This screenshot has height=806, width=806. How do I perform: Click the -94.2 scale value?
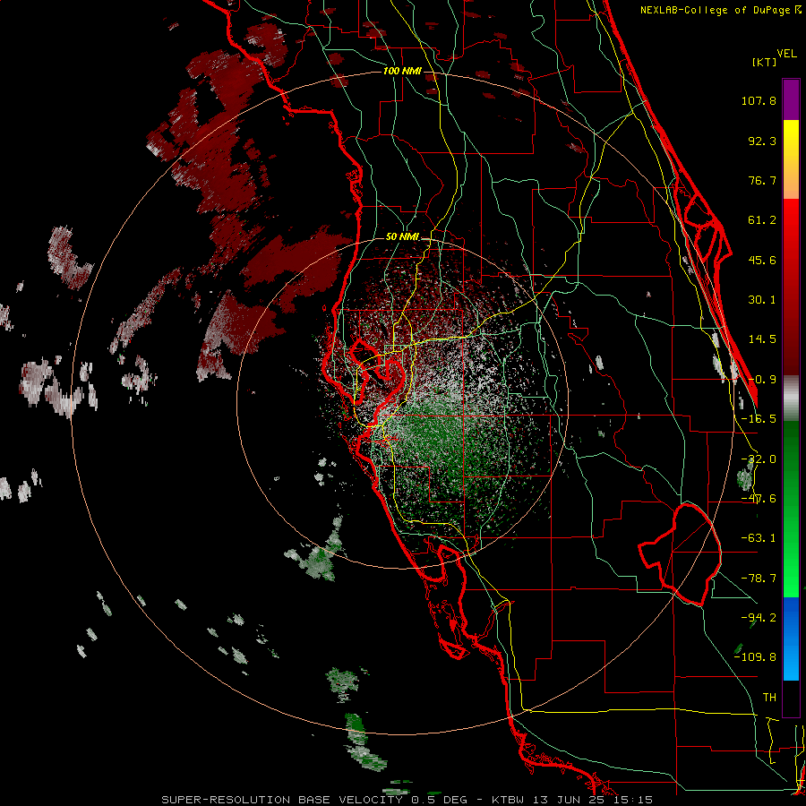pos(759,617)
